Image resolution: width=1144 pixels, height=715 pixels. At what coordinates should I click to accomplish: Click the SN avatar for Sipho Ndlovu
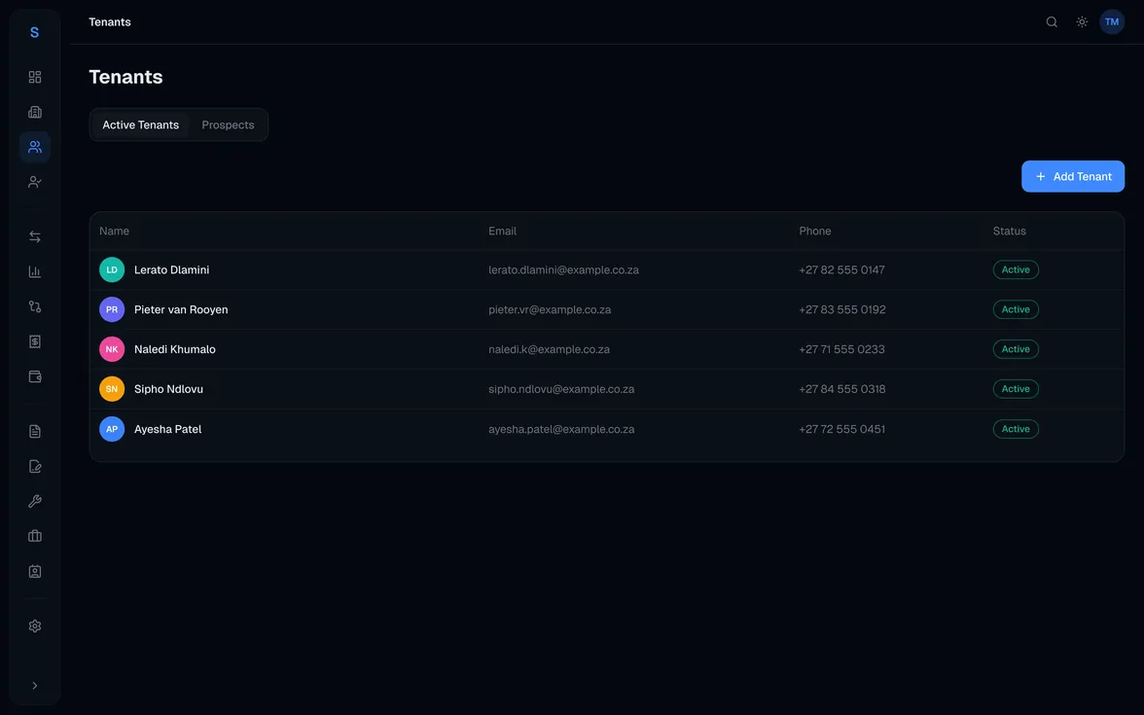[x=112, y=389]
